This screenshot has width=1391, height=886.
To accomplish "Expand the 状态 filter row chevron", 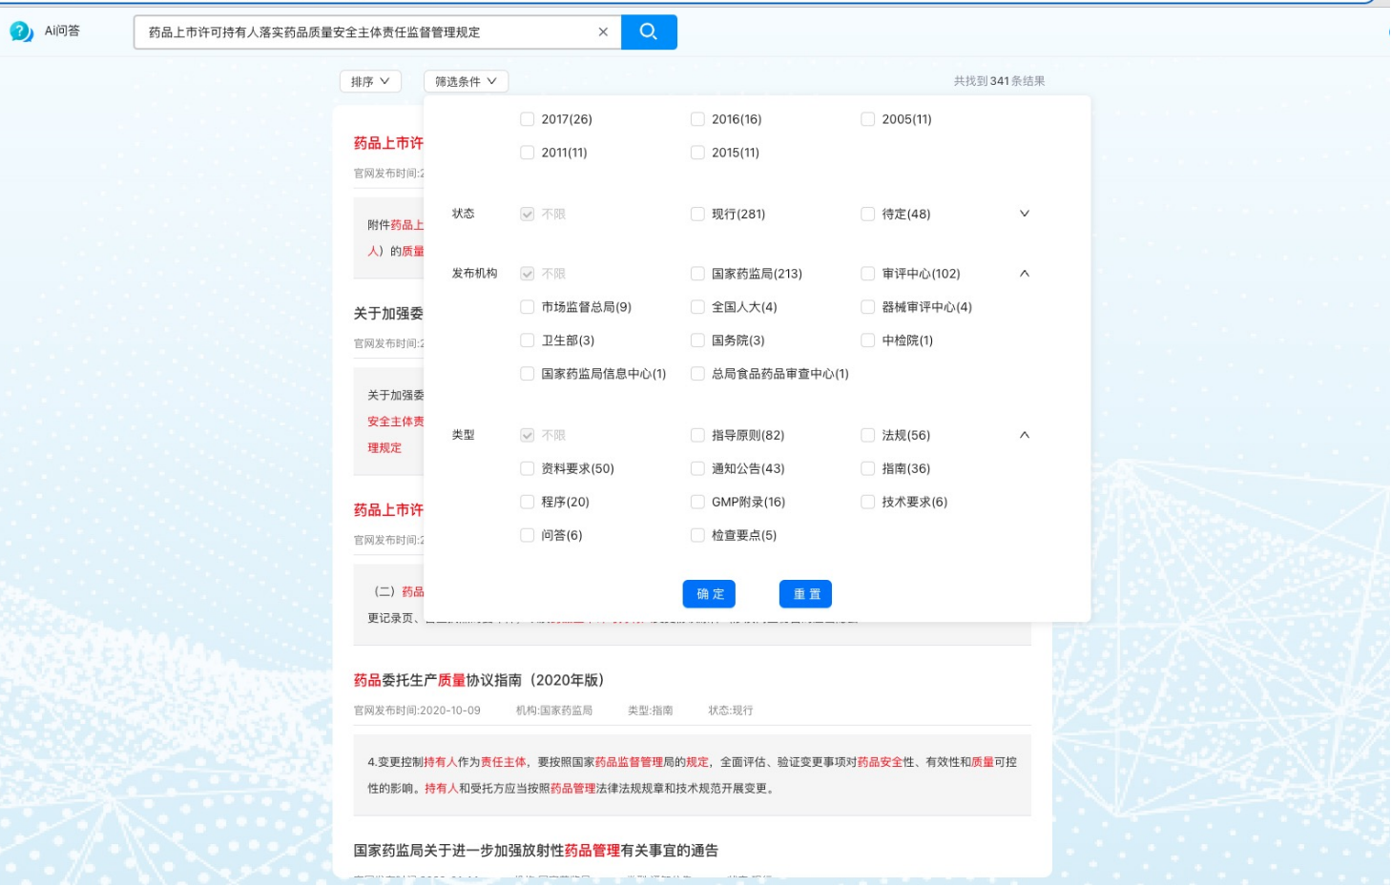I will 1025,214.
